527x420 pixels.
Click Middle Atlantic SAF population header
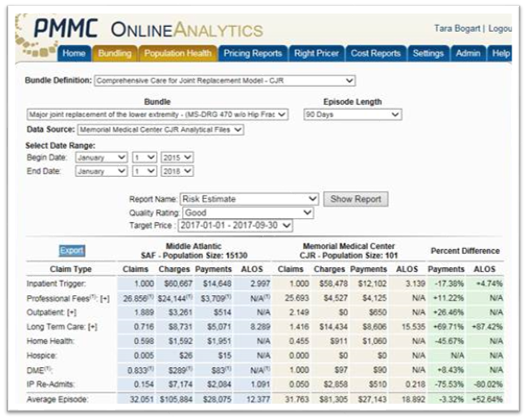(x=194, y=251)
